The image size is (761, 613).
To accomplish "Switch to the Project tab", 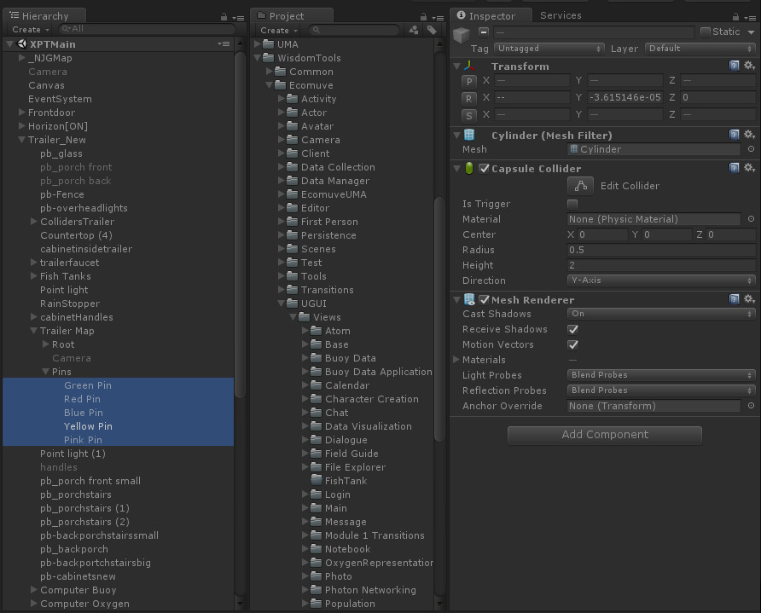I will (292, 16).
